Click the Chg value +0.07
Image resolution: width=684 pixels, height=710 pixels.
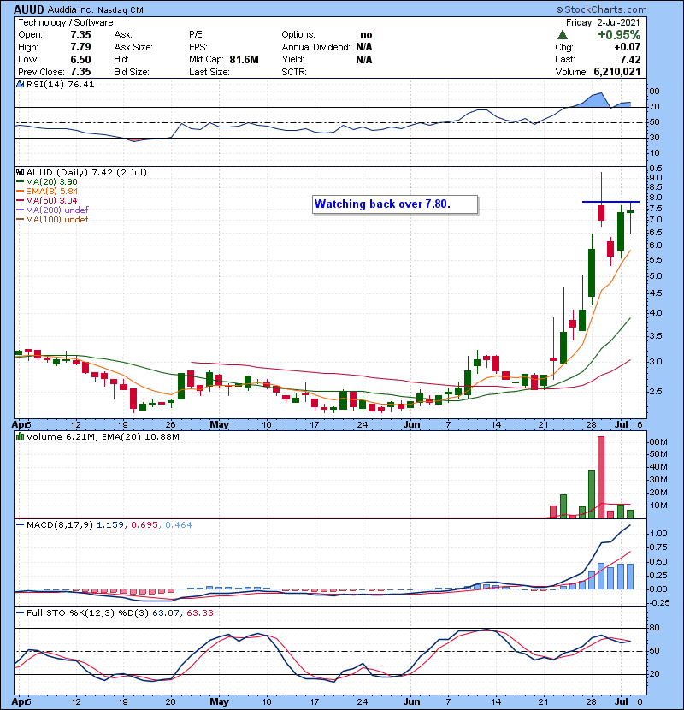click(628, 47)
